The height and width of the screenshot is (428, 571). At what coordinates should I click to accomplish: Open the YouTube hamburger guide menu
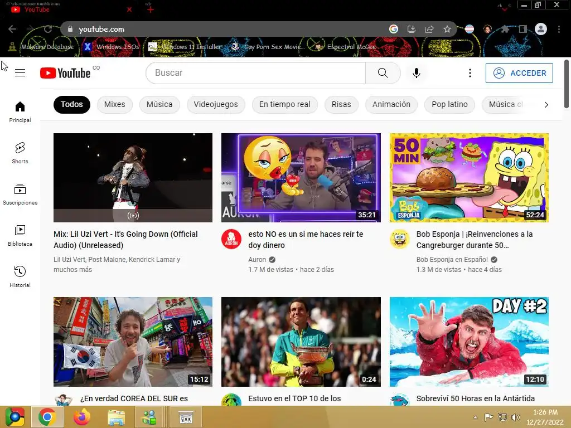click(x=20, y=73)
